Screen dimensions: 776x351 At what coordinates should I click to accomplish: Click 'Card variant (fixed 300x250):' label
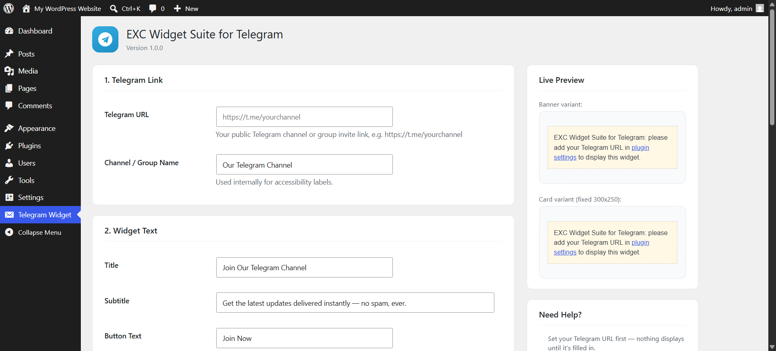pos(580,199)
